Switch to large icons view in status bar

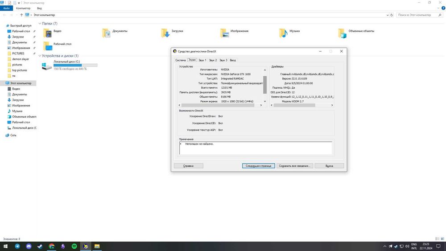pyautogui.click(x=442, y=239)
